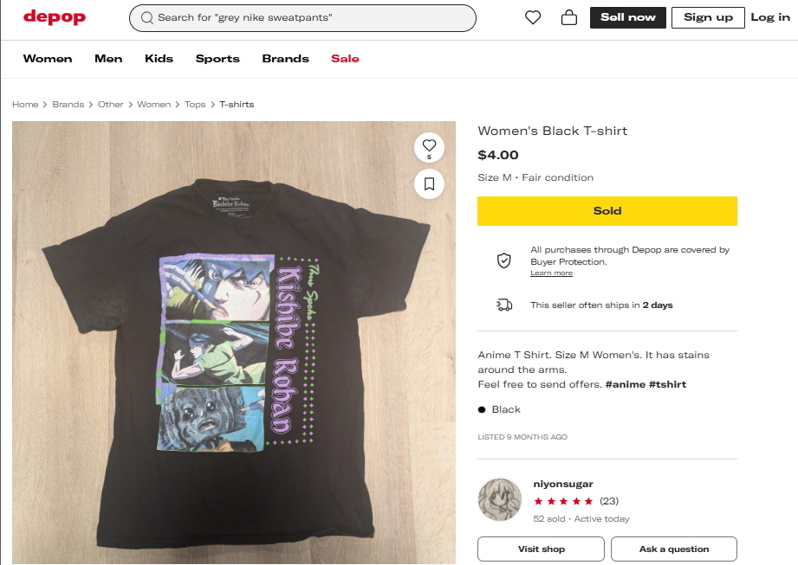
Task: Click the shipping truck icon
Action: (x=503, y=305)
